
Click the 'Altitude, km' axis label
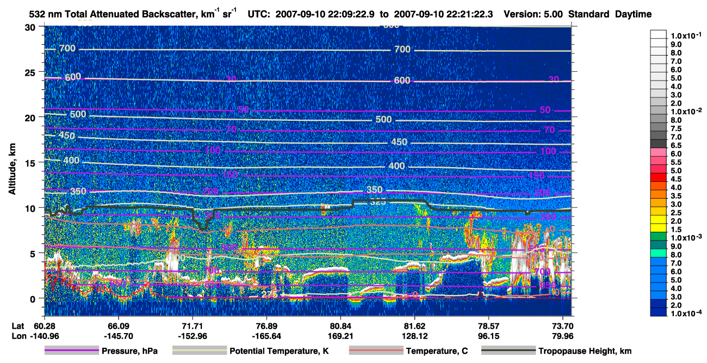tap(12, 170)
